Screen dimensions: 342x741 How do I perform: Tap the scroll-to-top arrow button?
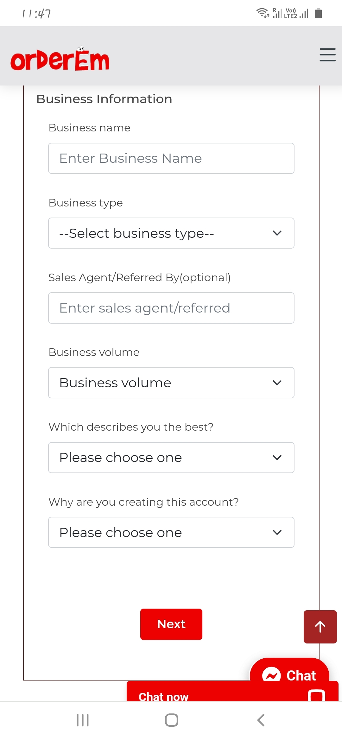[x=320, y=627]
